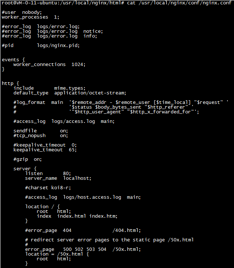Click the 'sendfile on' directive
This screenshot has height=268, width=234.
pos(41,131)
